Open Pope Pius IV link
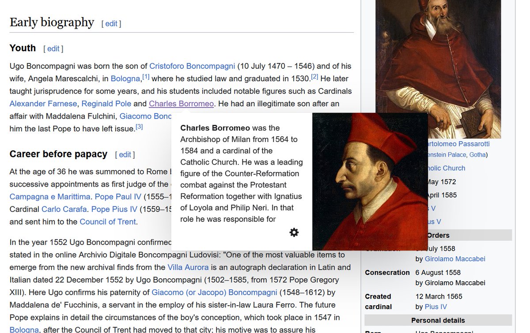Viewport: 530px width, 333px height. 114,209
